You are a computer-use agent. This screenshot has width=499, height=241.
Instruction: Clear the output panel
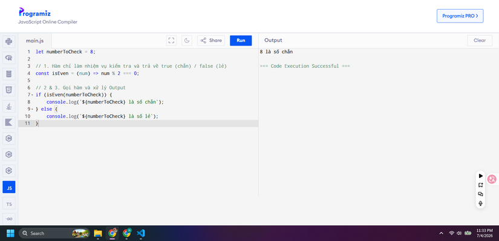(x=480, y=41)
